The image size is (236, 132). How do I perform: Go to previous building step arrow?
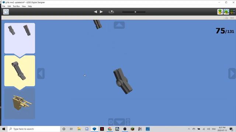(96, 12)
